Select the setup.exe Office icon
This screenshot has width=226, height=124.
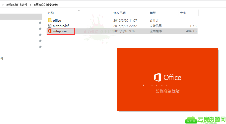[50, 31]
